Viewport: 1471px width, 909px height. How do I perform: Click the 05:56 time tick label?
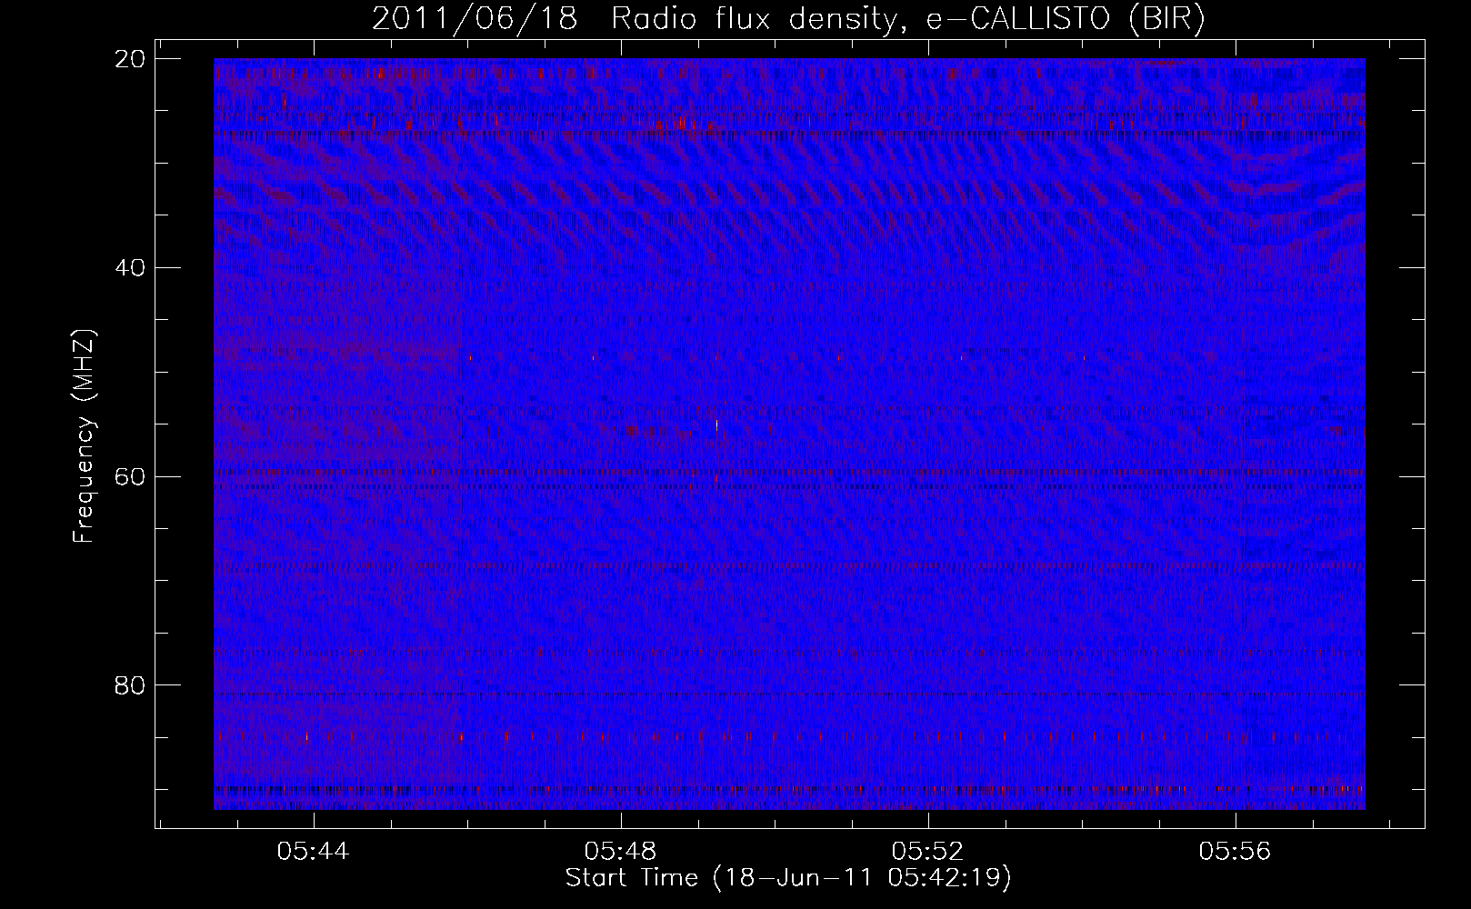pyautogui.click(x=1235, y=852)
